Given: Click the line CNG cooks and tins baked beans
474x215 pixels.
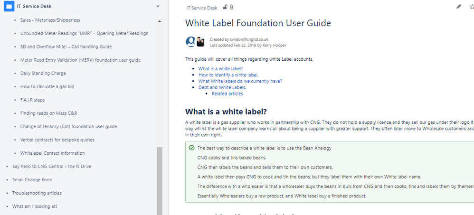Looking at the screenshot, I should pos(232,158).
